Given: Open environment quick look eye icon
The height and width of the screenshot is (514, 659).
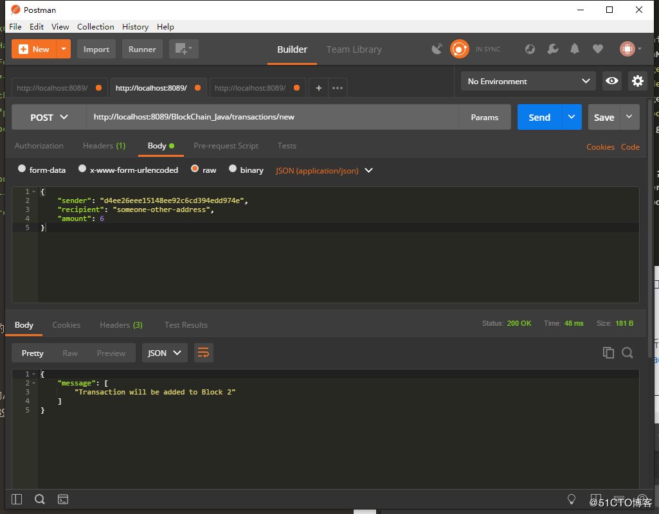Looking at the screenshot, I should pyautogui.click(x=612, y=81).
